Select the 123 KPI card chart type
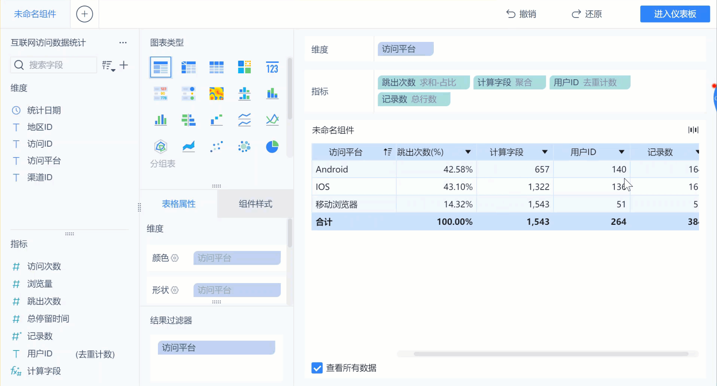717x386 pixels. [272, 67]
